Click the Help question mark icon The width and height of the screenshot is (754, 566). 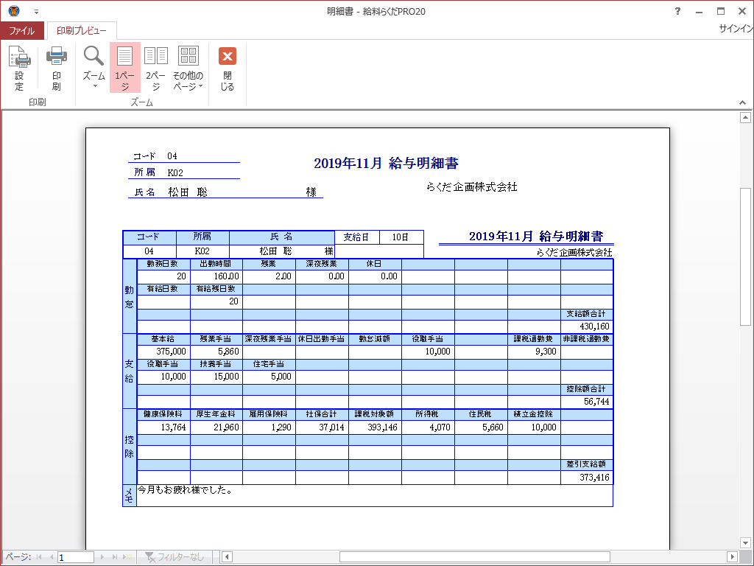(677, 11)
